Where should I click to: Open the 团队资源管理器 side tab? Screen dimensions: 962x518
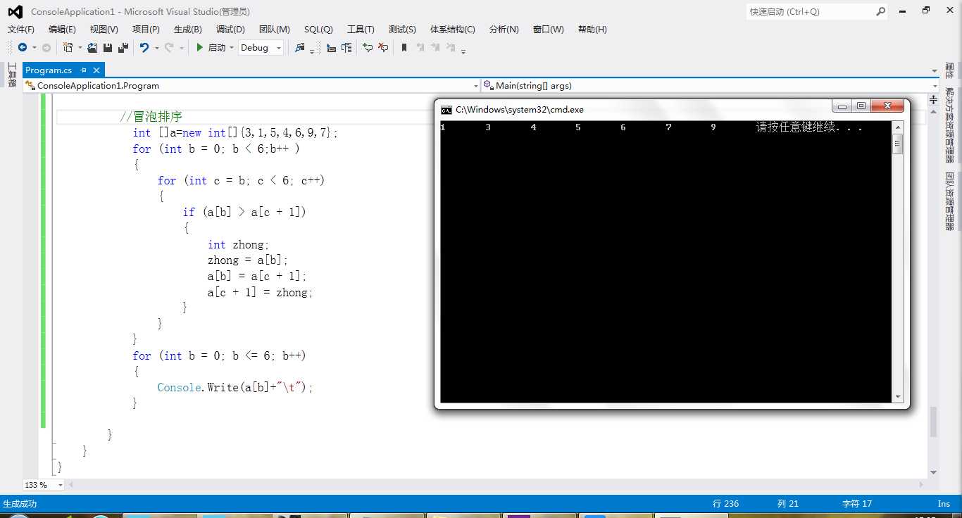click(949, 201)
